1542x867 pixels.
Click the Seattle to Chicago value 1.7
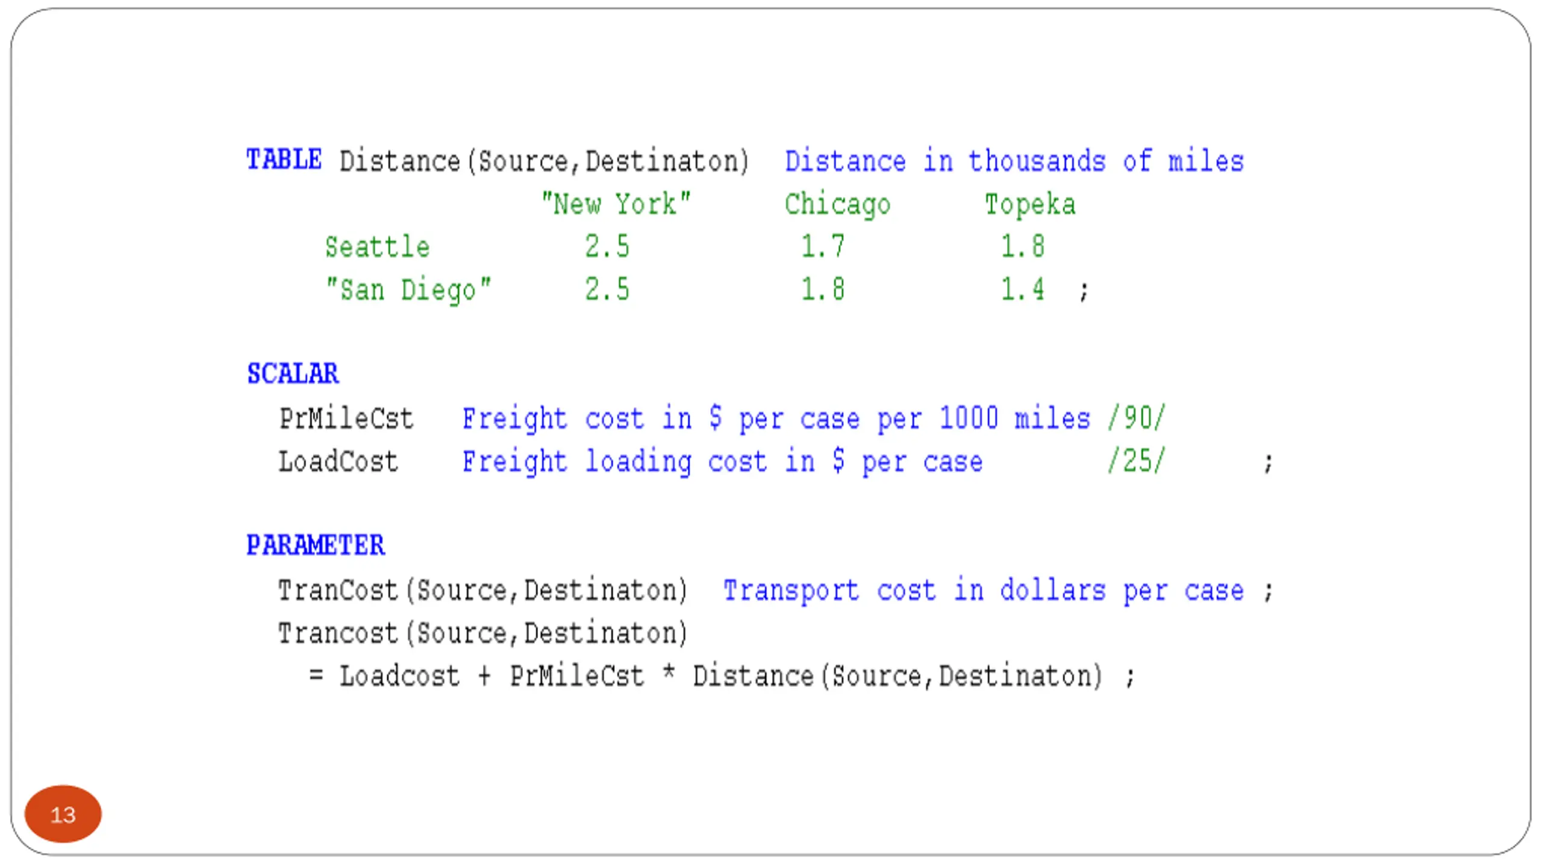tap(823, 246)
